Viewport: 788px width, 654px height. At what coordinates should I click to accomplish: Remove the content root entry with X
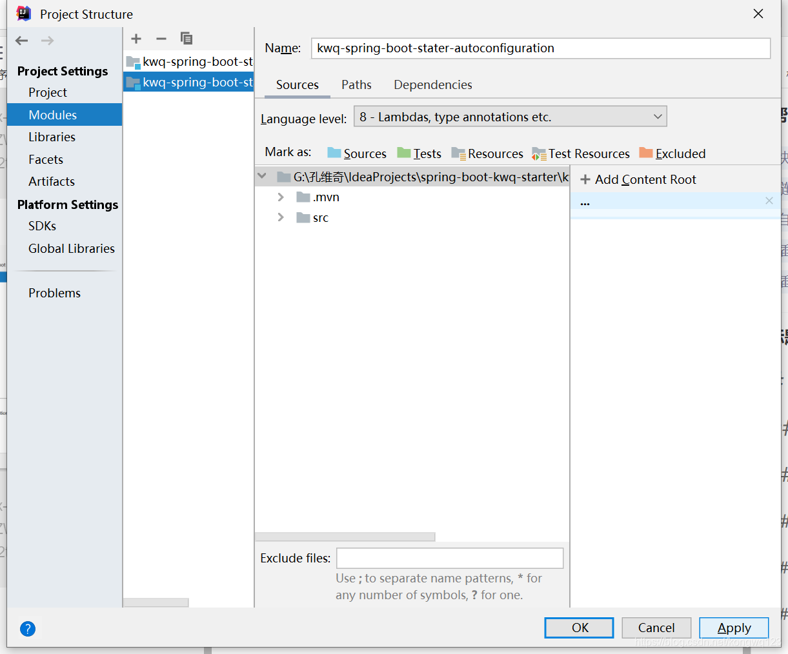click(769, 201)
